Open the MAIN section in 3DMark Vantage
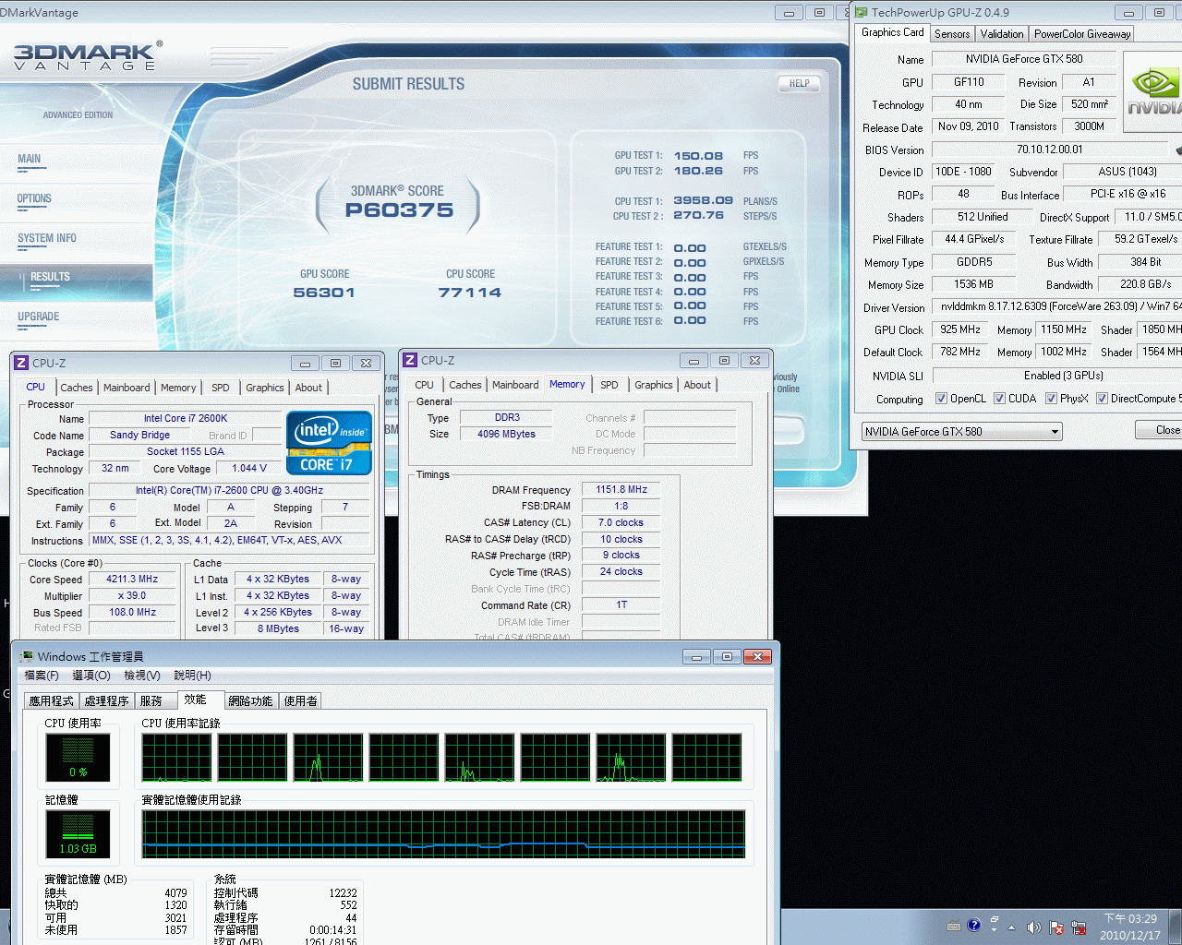The image size is (1182, 945). point(30,159)
